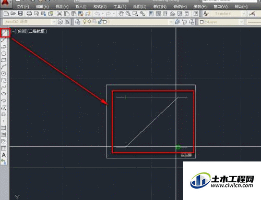The width and height of the screenshot is (261, 200).
Task: Click the Plot printer icon
Action: [x=29, y=14]
